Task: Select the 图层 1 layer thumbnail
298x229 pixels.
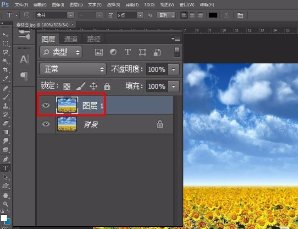Action: tap(66, 106)
